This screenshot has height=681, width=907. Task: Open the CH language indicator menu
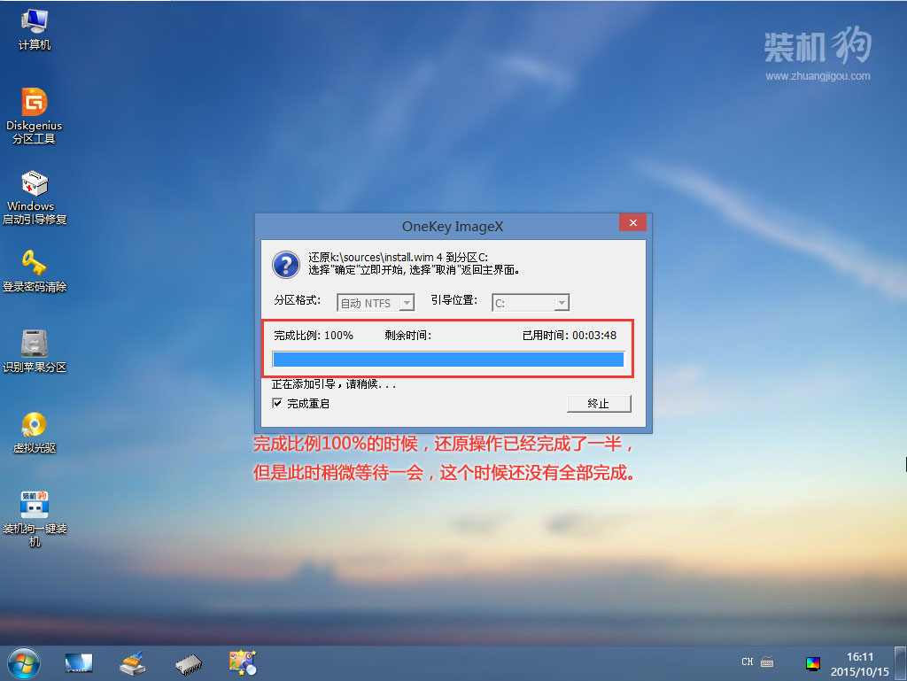pyautogui.click(x=748, y=662)
